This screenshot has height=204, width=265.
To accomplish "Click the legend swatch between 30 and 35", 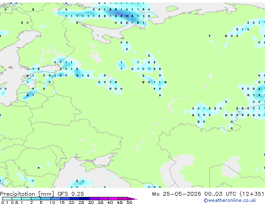I will 94,199.
